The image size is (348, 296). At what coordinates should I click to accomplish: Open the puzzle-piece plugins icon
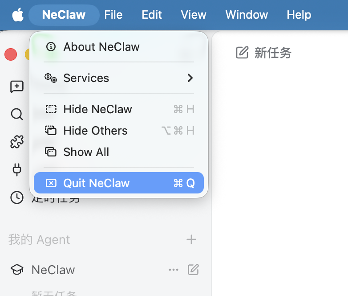(17, 142)
